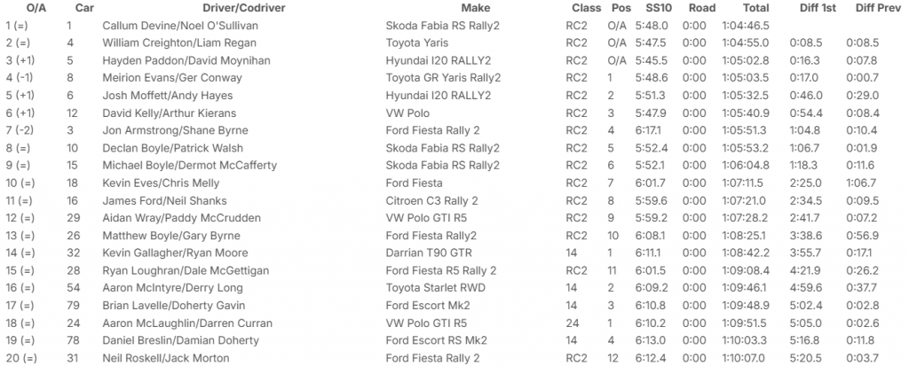Click the O/A column header
Image resolution: width=909 pixels, height=366 pixels.
point(26,8)
